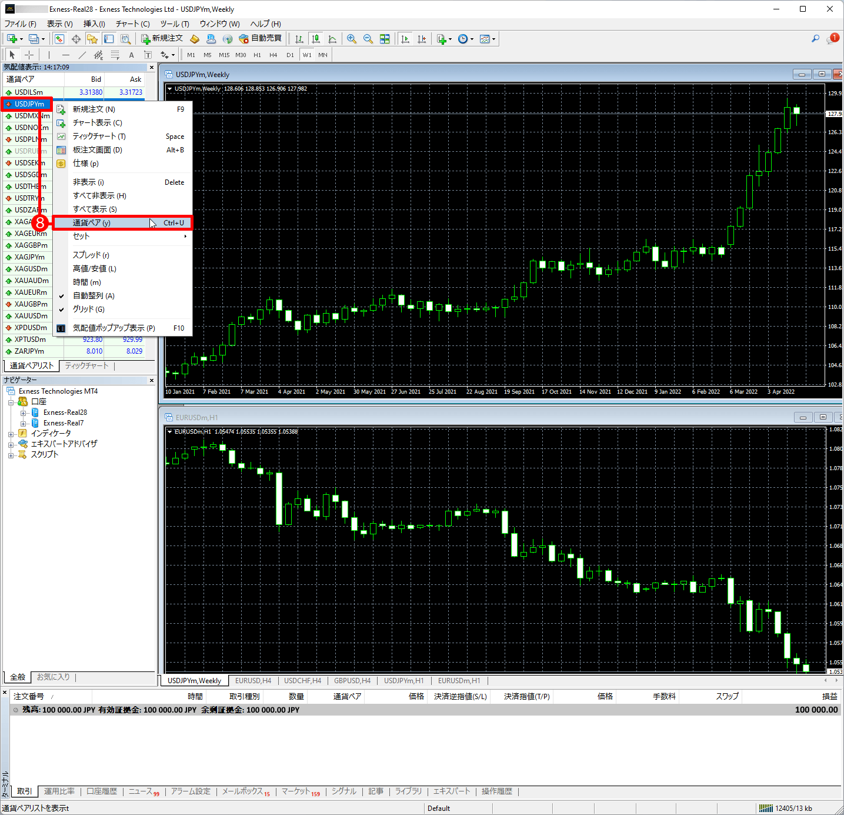Click the 自動売買 auto trading button

261,39
